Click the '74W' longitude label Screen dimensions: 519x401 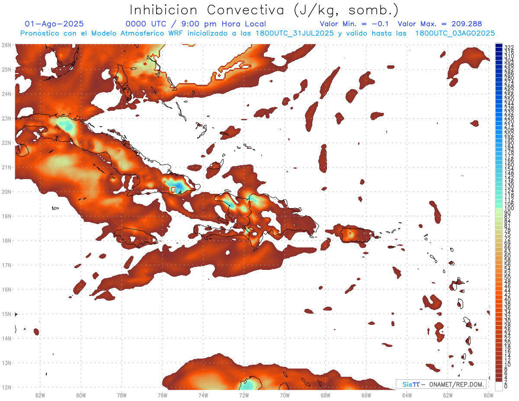coord(203,395)
